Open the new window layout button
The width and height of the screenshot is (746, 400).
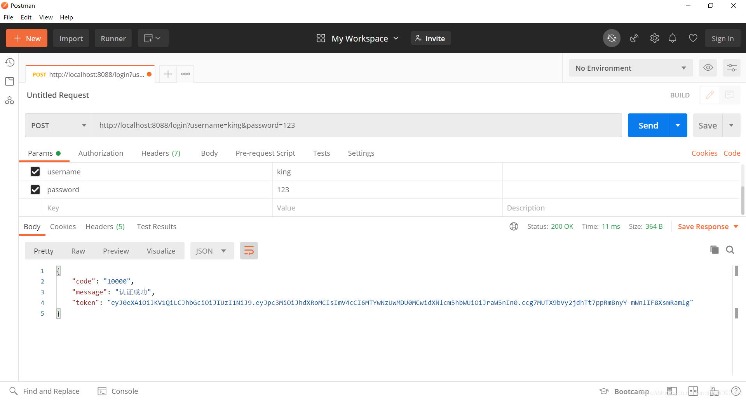(x=153, y=38)
